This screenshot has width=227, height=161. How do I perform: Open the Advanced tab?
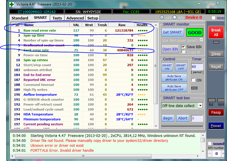point(75,18)
